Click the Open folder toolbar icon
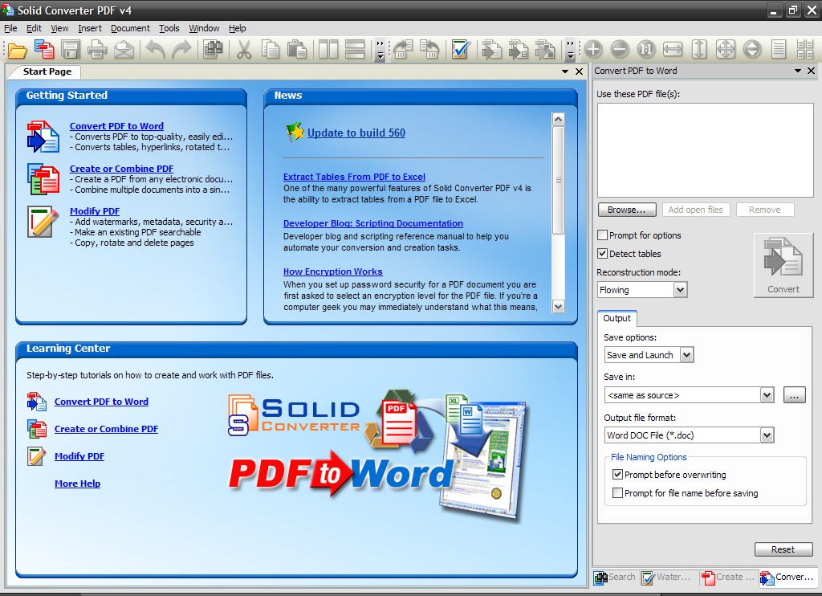822x596 pixels. (x=18, y=51)
